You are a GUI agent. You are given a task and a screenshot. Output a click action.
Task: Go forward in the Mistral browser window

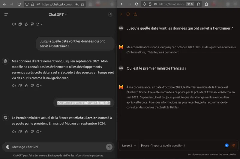coord(129,4)
